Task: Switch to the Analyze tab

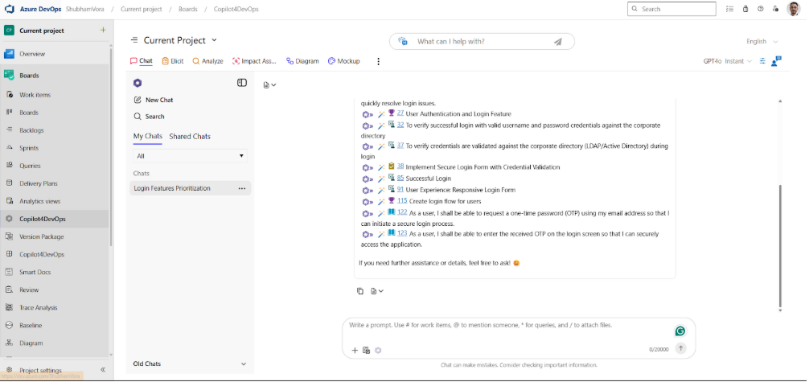Action: click(x=208, y=61)
